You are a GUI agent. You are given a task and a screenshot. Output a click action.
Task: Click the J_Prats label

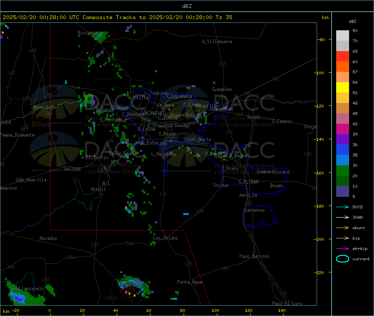[x=230, y=169]
